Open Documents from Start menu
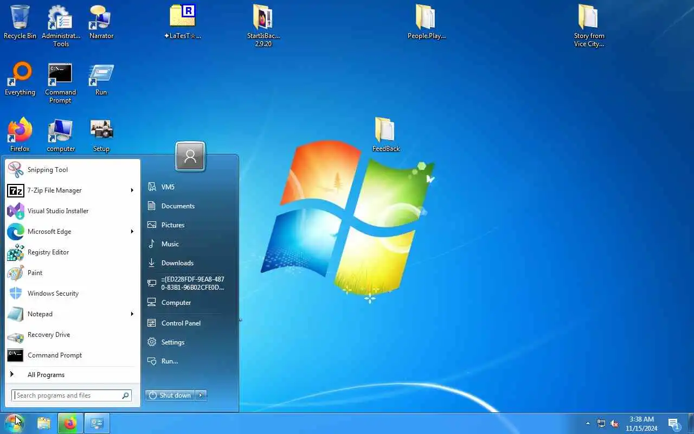The image size is (694, 434). pos(190,206)
